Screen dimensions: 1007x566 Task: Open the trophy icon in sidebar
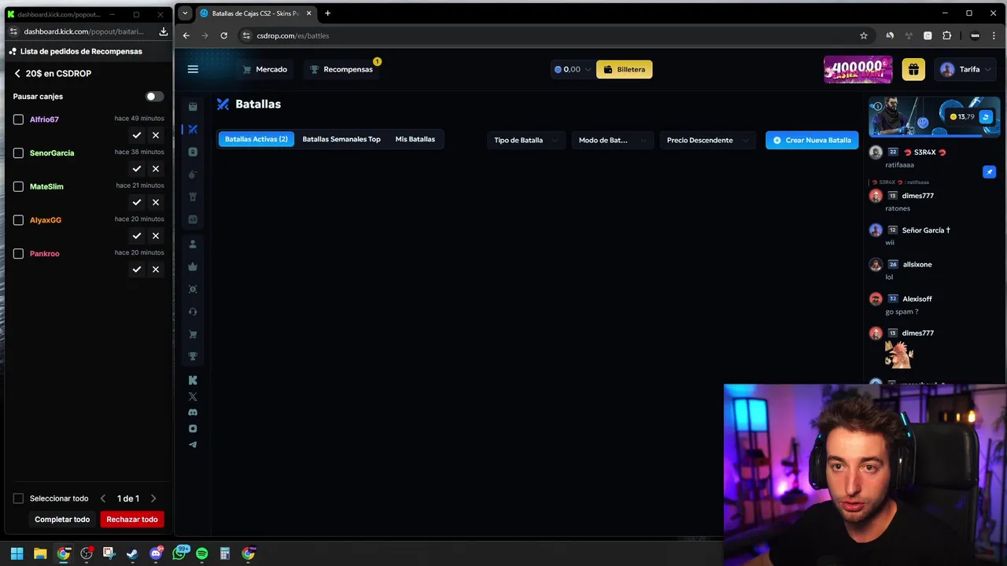[x=193, y=356]
